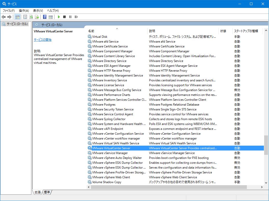The height and width of the screenshot is (201, 269).
Task: Switch to the 拡張 tab
Action: [x=37, y=192]
